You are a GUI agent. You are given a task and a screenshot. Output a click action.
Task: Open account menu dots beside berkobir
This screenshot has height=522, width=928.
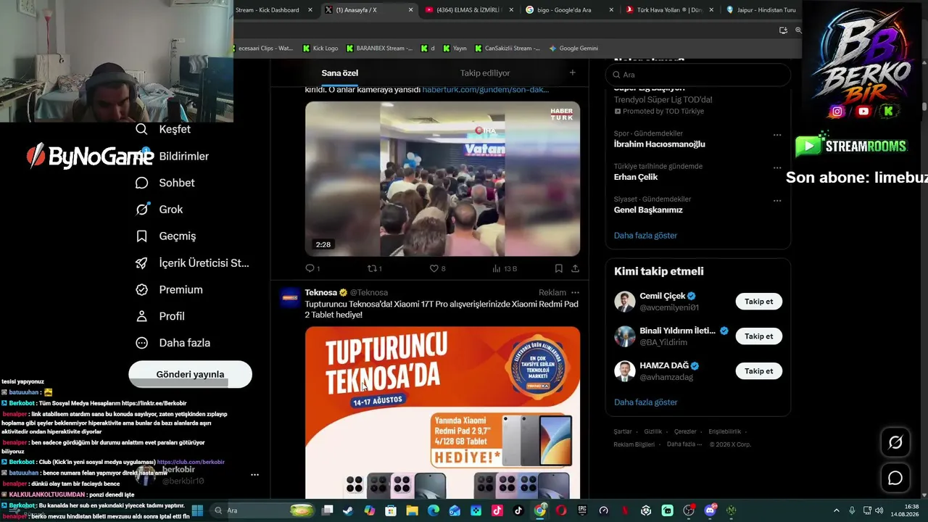click(254, 475)
